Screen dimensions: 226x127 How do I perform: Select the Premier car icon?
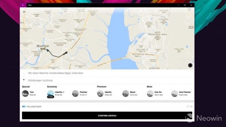coord(75,93)
